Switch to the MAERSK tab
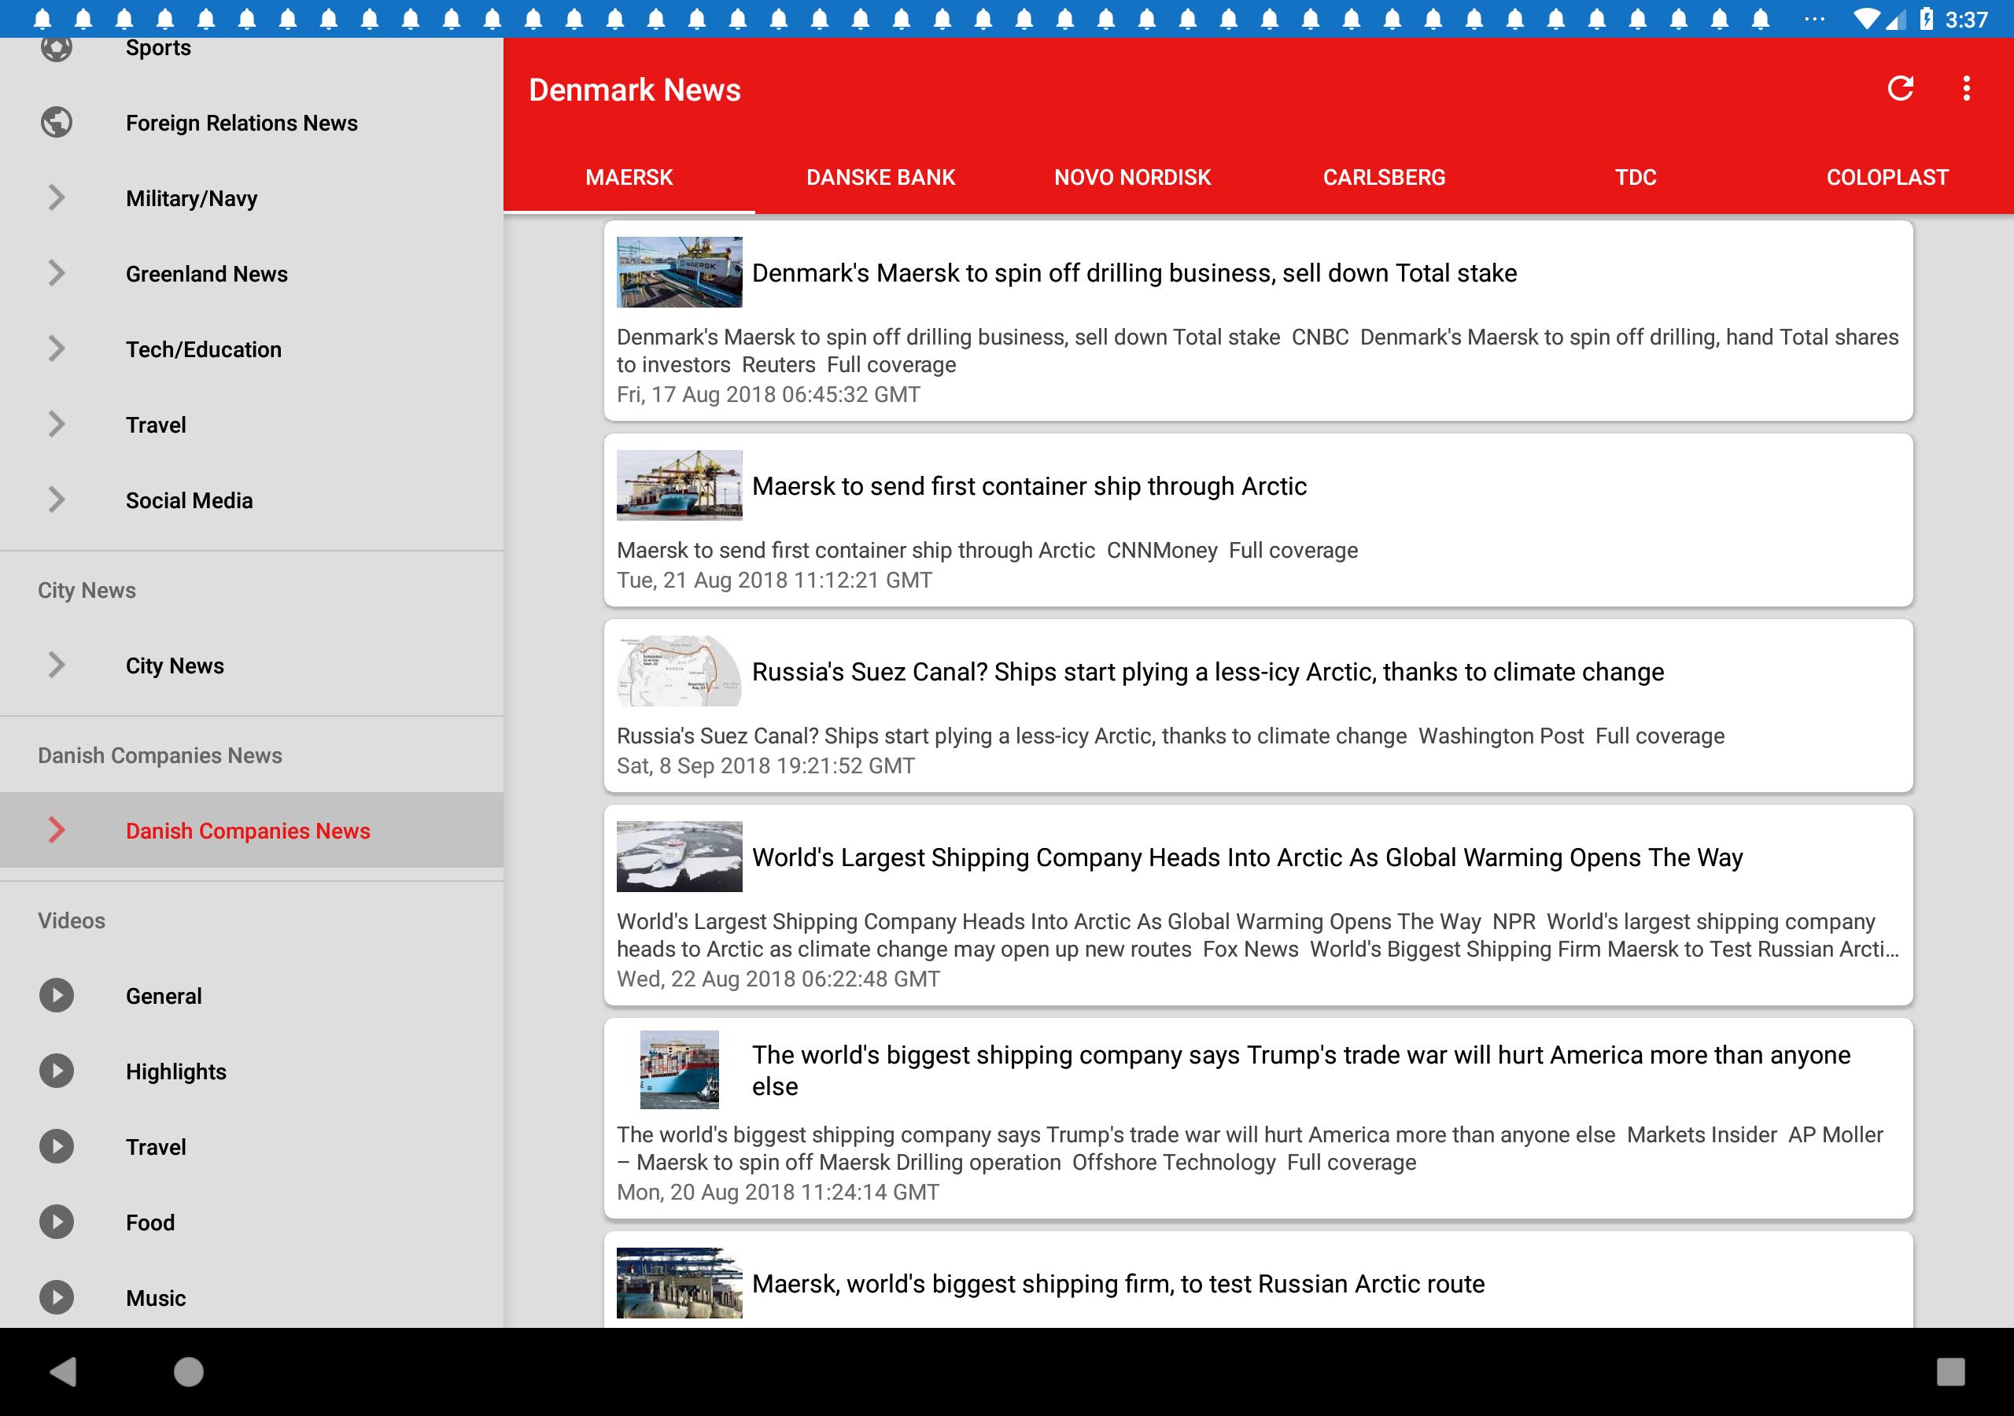This screenshot has height=1416, width=2014. coord(629,177)
